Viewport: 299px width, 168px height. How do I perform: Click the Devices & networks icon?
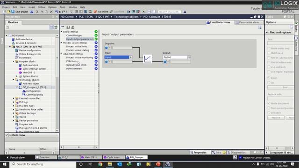tap(13, 43)
